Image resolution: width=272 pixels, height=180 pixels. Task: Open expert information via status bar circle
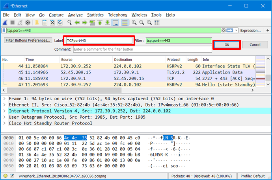tap(6, 176)
